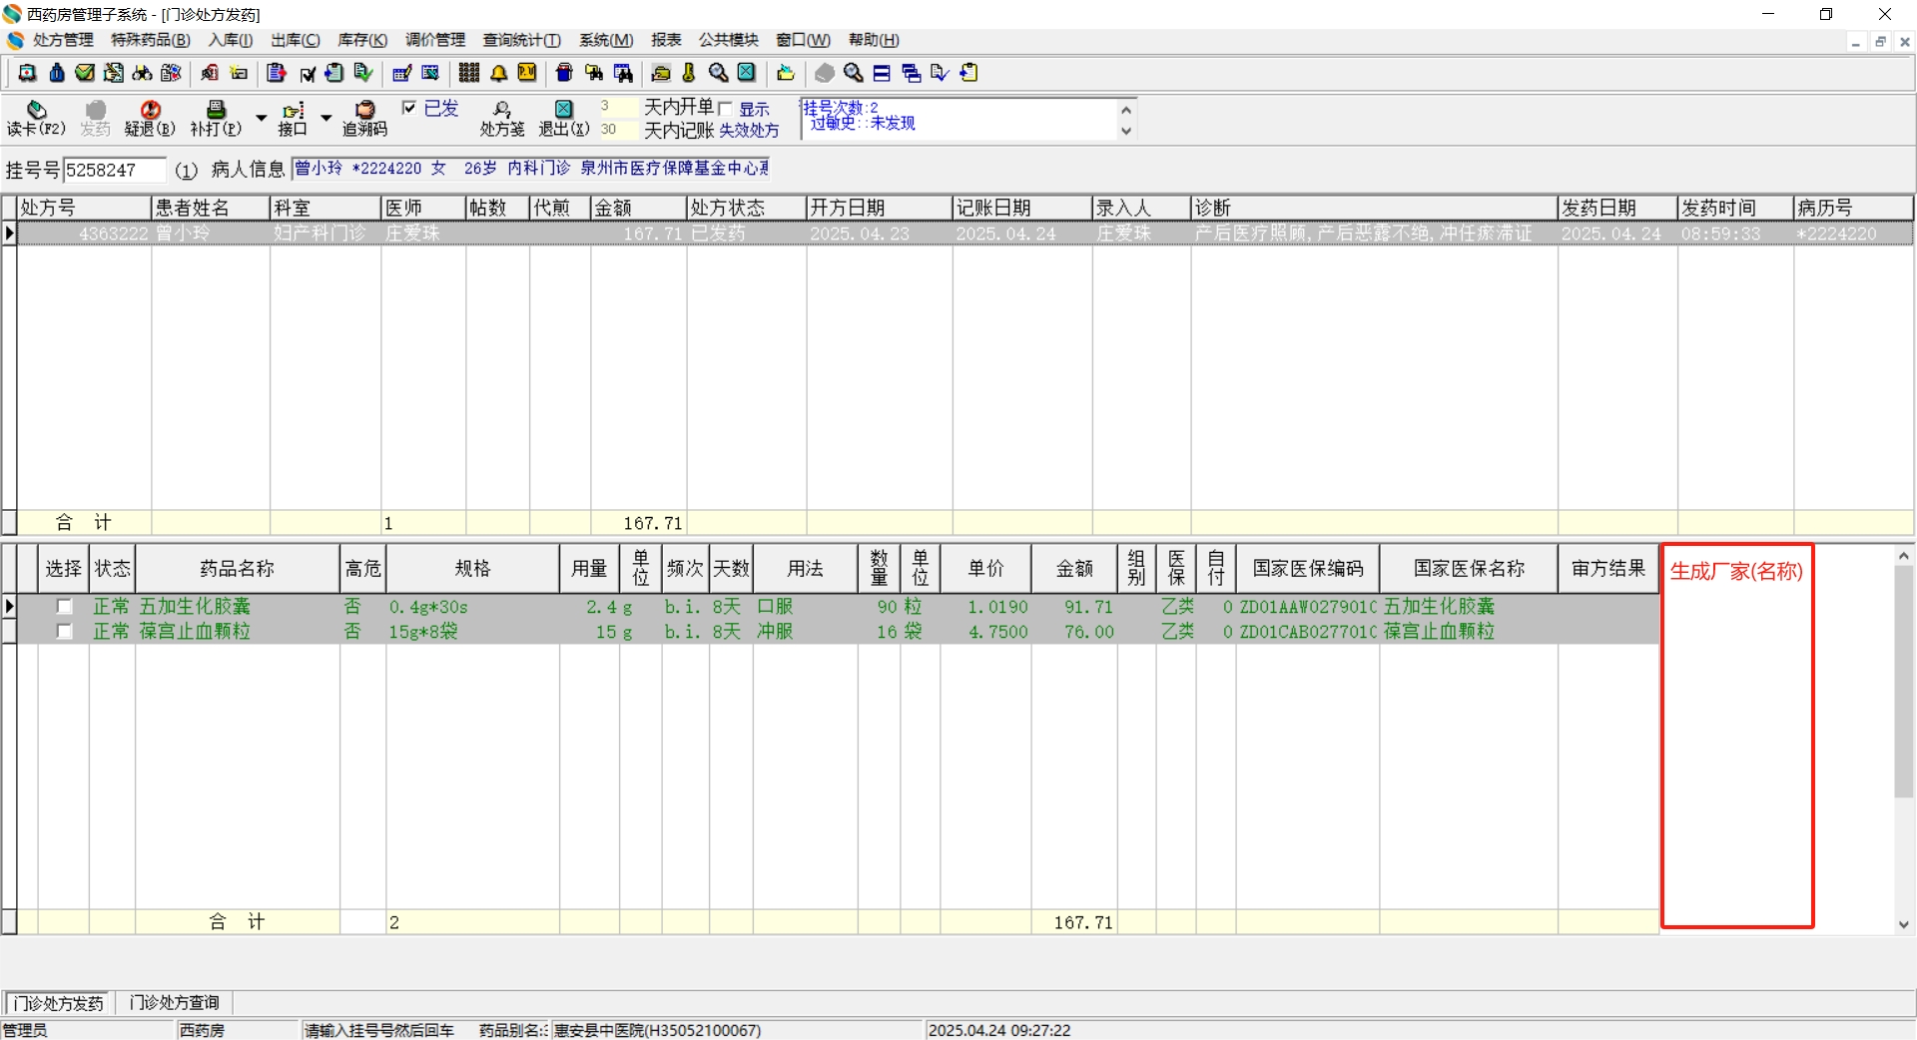
Task: Expand the dropdown arrow beside 接口
Action: pyautogui.click(x=325, y=118)
